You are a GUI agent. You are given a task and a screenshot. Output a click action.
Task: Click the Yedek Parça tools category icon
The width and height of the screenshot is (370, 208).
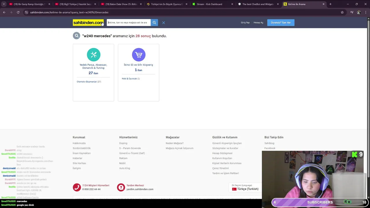(x=93, y=55)
